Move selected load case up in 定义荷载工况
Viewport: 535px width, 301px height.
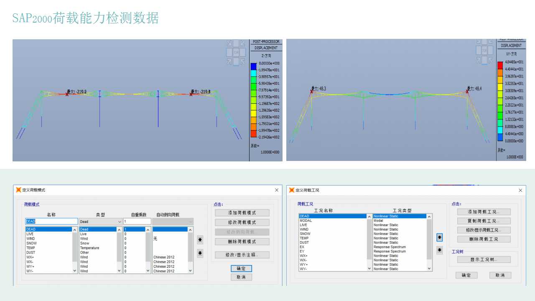pos(439,237)
